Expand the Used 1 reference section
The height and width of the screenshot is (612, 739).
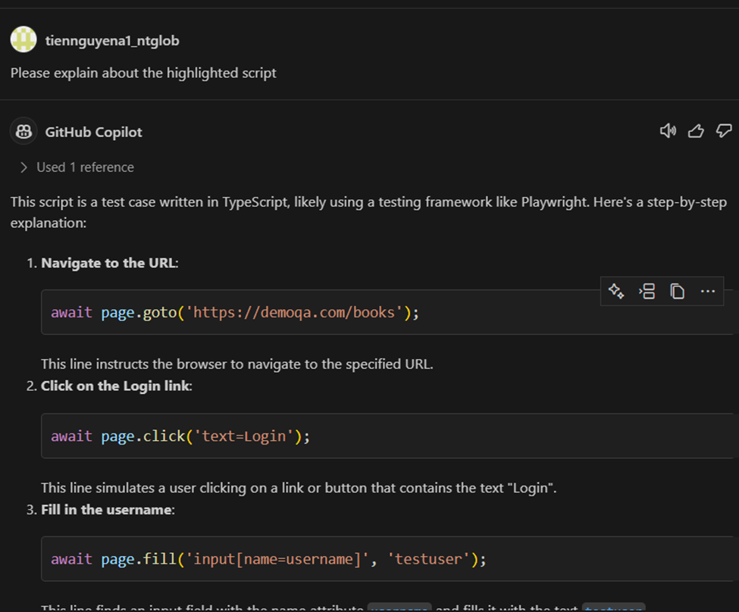coord(77,167)
